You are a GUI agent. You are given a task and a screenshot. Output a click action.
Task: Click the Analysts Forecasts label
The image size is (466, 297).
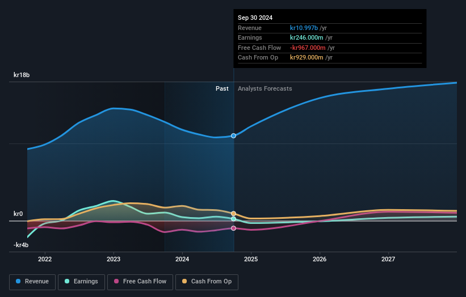click(265, 89)
